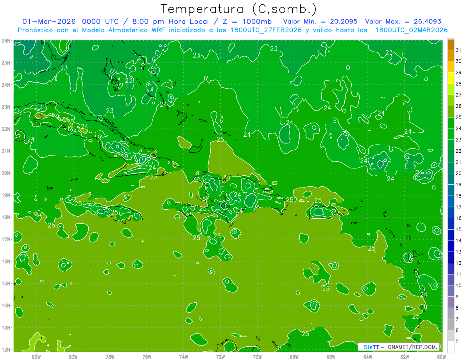Click the white swatch below 5 on scale
This screenshot has height=362, width=469.
coord(451,346)
